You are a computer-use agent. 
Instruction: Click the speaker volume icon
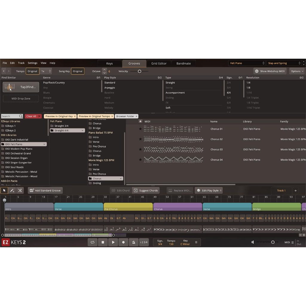click(x=253, y=242)
